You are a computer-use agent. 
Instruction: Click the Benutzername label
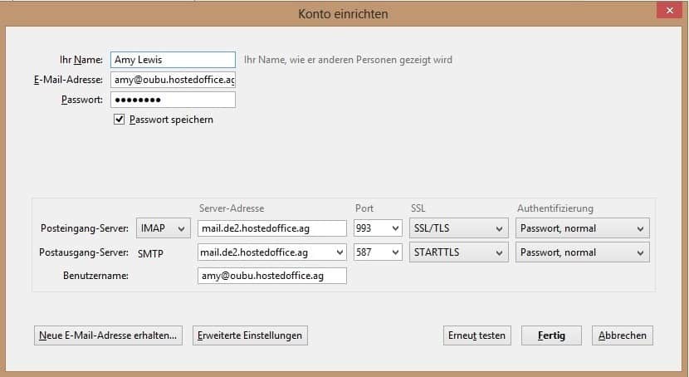click(x=95, y=276)
